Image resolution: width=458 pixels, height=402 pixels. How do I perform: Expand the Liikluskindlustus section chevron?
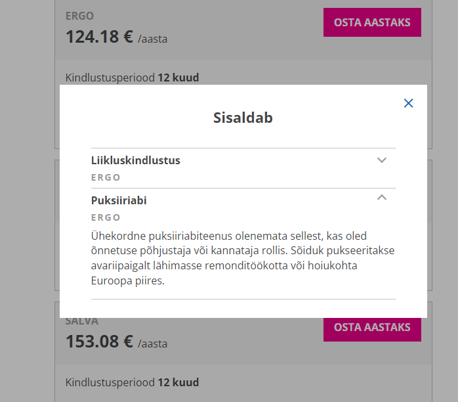(x=382, y=160)
